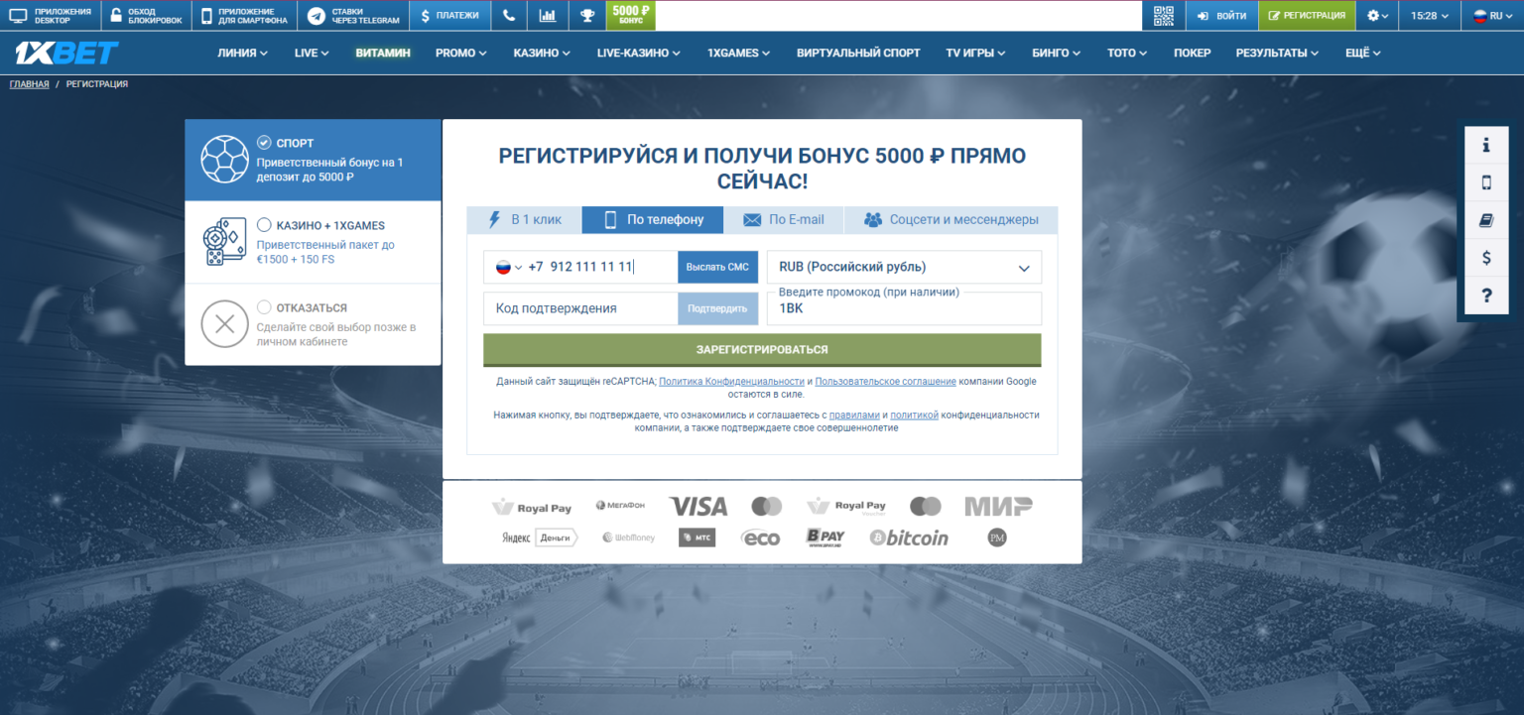The height and width of the screenshot is (715, 1524).
Task: Click the Подтвердить button
Action: click(x=717, y=308)
